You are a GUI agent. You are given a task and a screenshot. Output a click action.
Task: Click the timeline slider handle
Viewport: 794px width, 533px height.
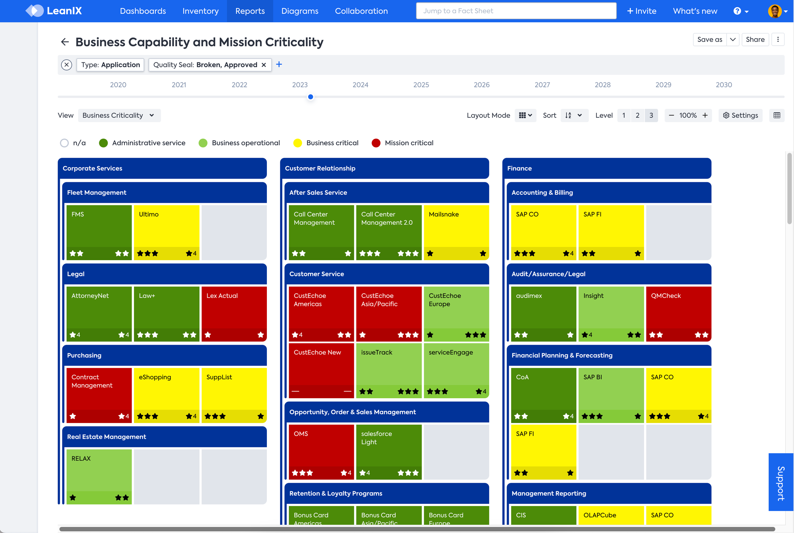pos(310,97)
